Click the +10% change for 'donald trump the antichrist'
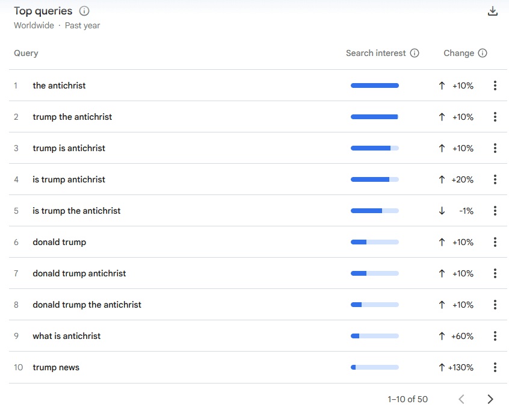Viewport: 509px width, 410px height. [463, 305]
